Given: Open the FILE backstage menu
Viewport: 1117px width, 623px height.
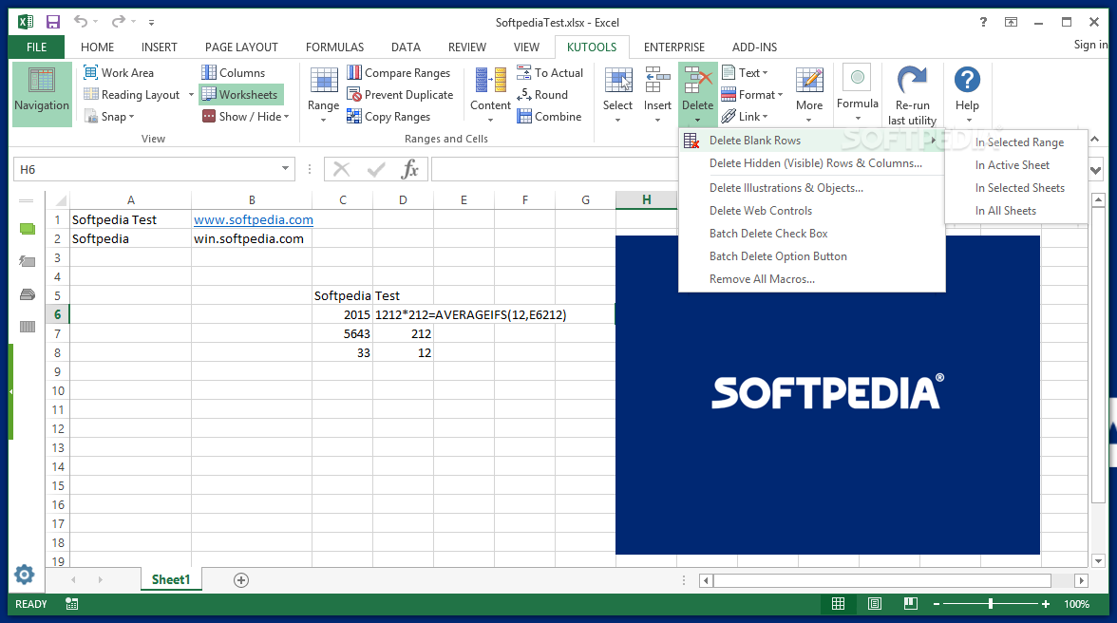Looking at the screenshot, I should point(36,47).
